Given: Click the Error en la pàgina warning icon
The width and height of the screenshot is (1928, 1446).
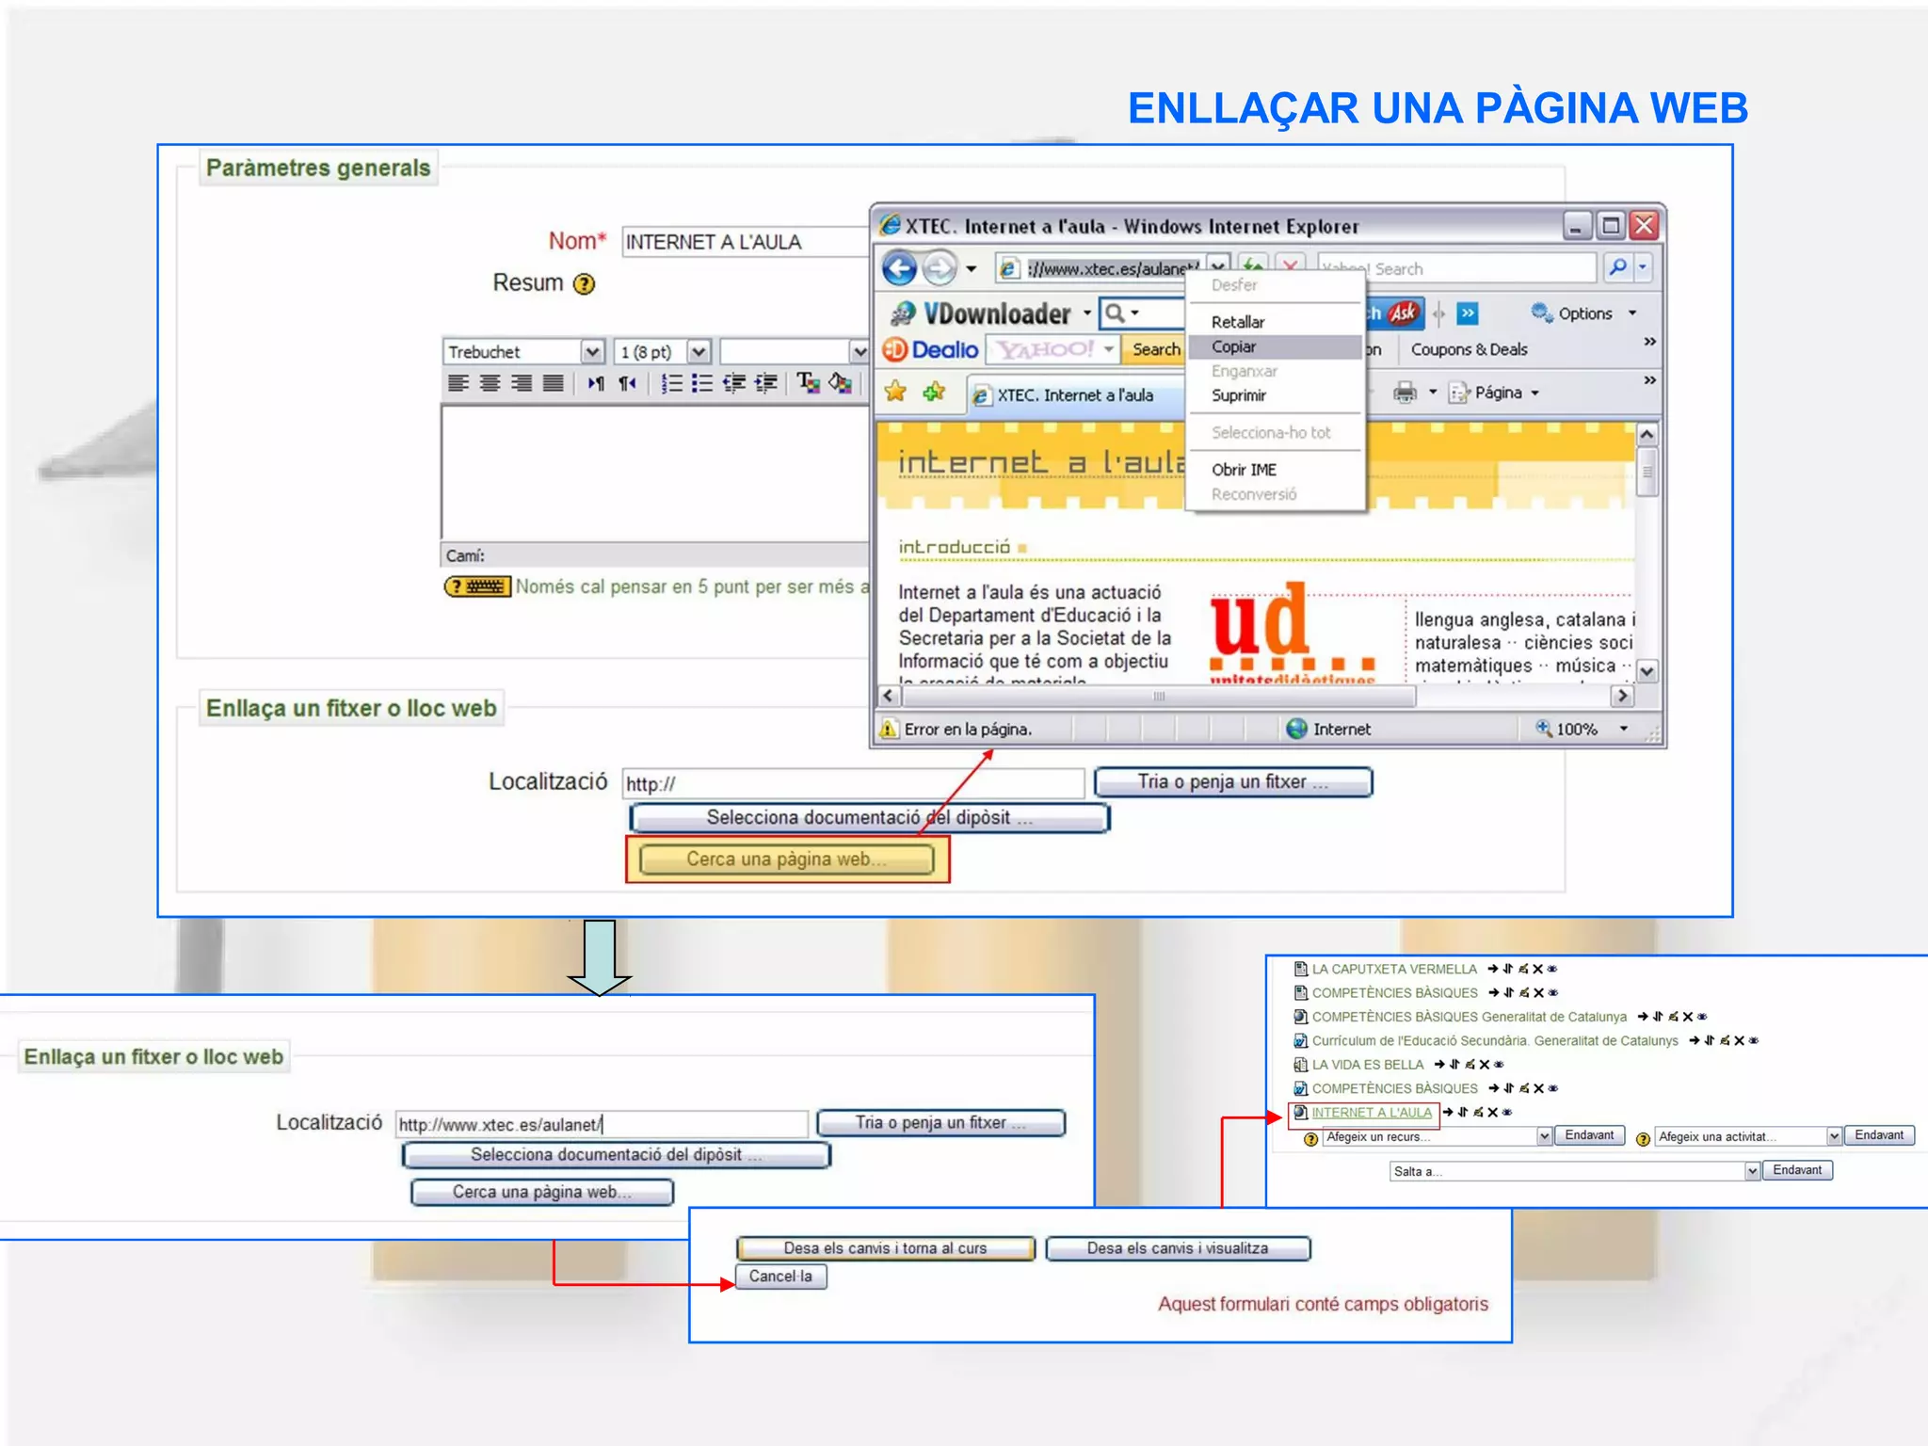Looking at the screenshot, I should [889, 729].
